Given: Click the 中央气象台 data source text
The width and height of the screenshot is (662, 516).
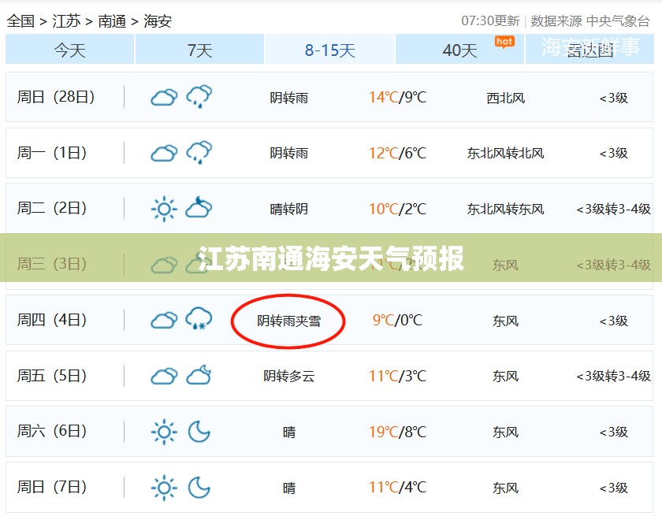Looking at the screenshot, I should coord(618,20).
